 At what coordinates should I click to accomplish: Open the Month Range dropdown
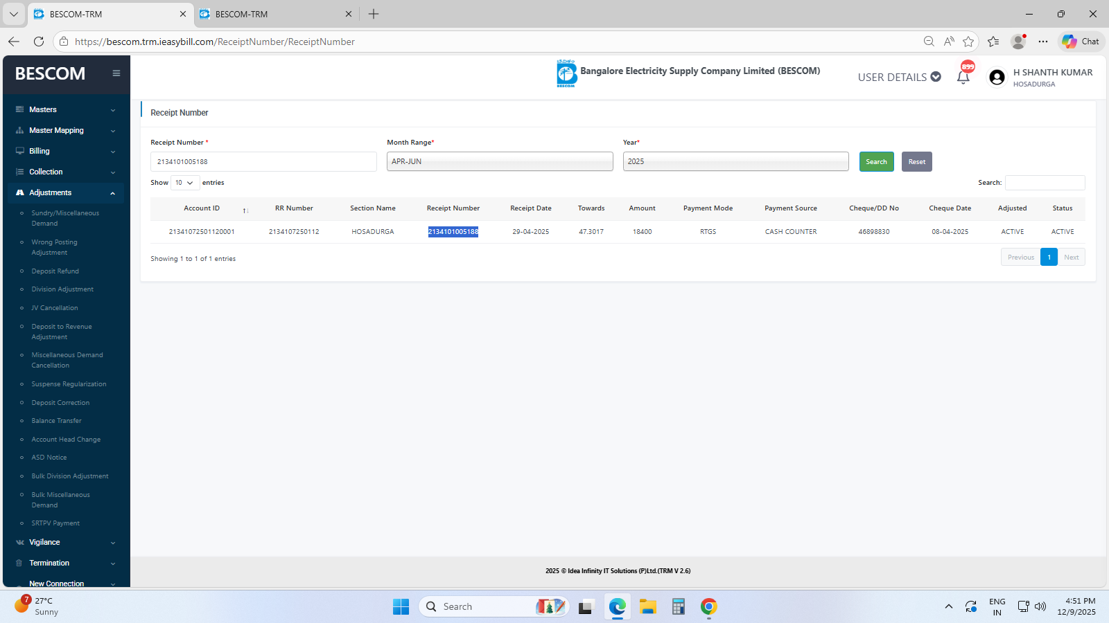pos(499,162)
